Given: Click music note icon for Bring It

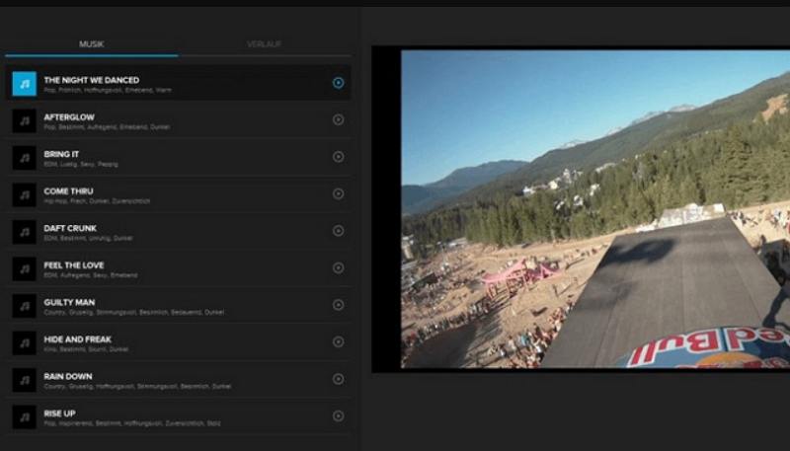Looking at the screenshot, I should pos(24,158).
